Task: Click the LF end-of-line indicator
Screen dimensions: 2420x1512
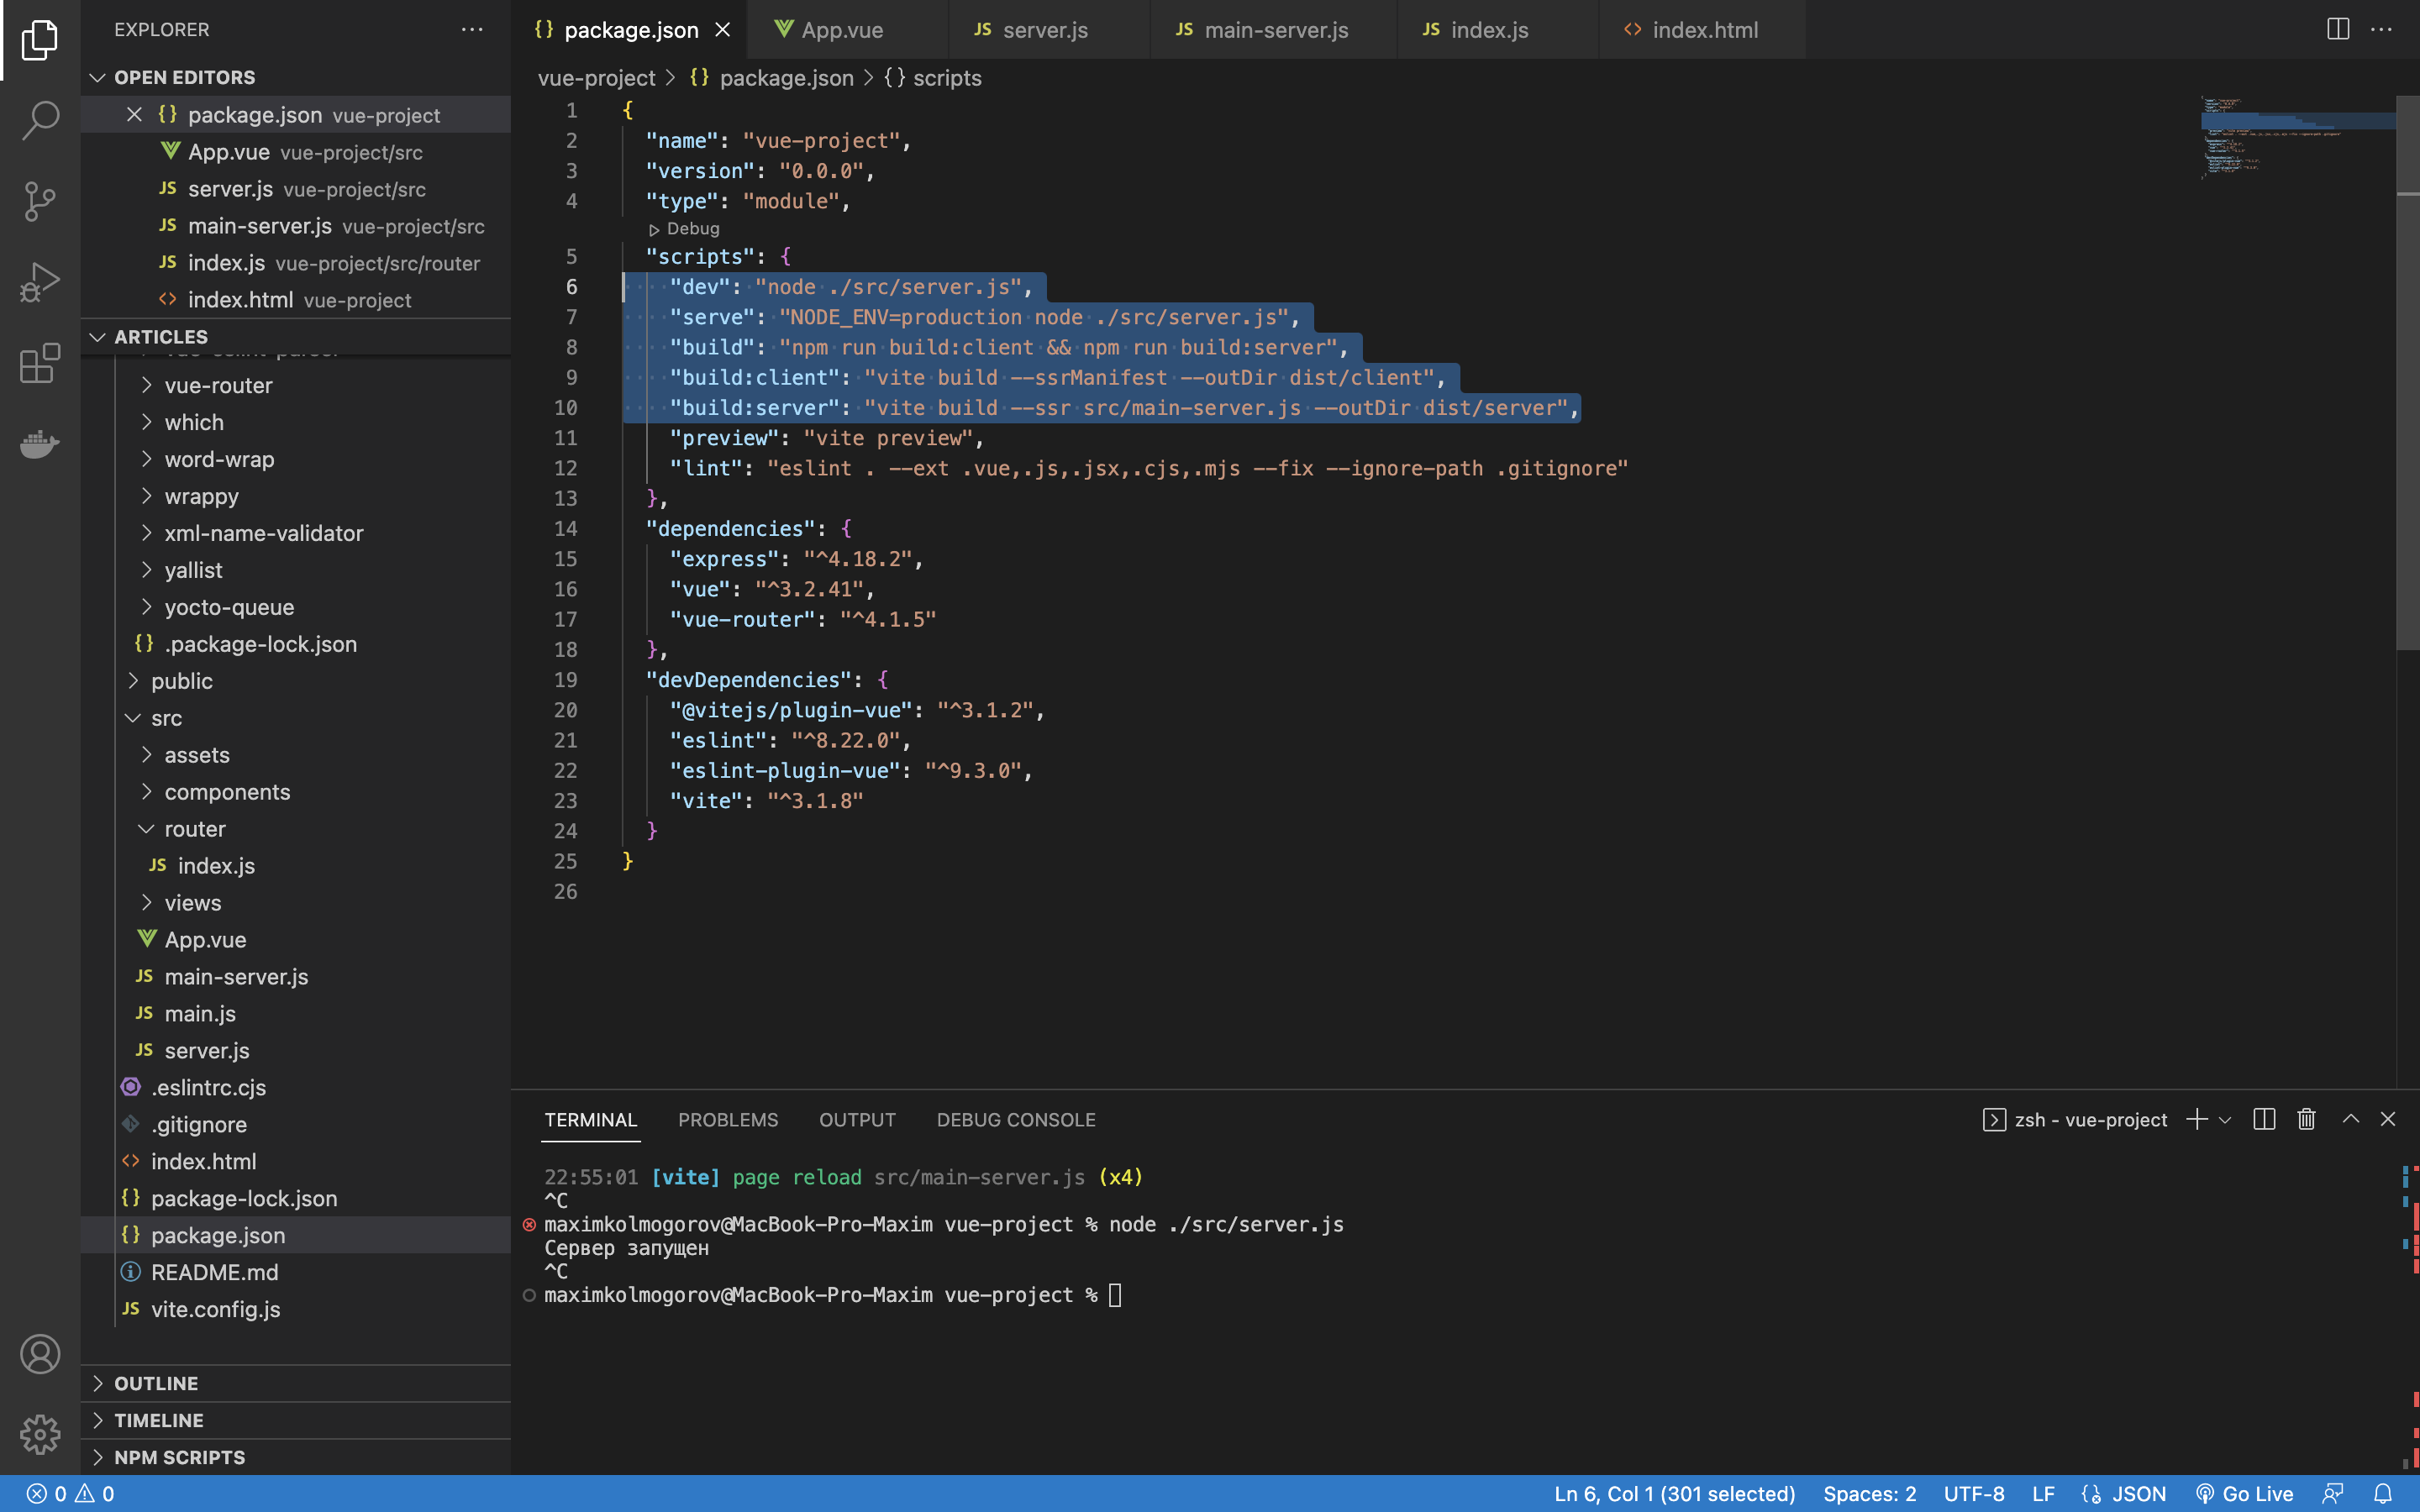Action: point(2043,1494)
